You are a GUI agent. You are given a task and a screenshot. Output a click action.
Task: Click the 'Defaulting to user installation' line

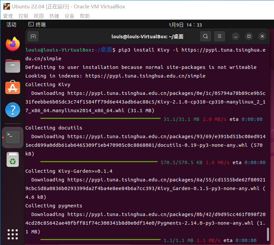141,67
